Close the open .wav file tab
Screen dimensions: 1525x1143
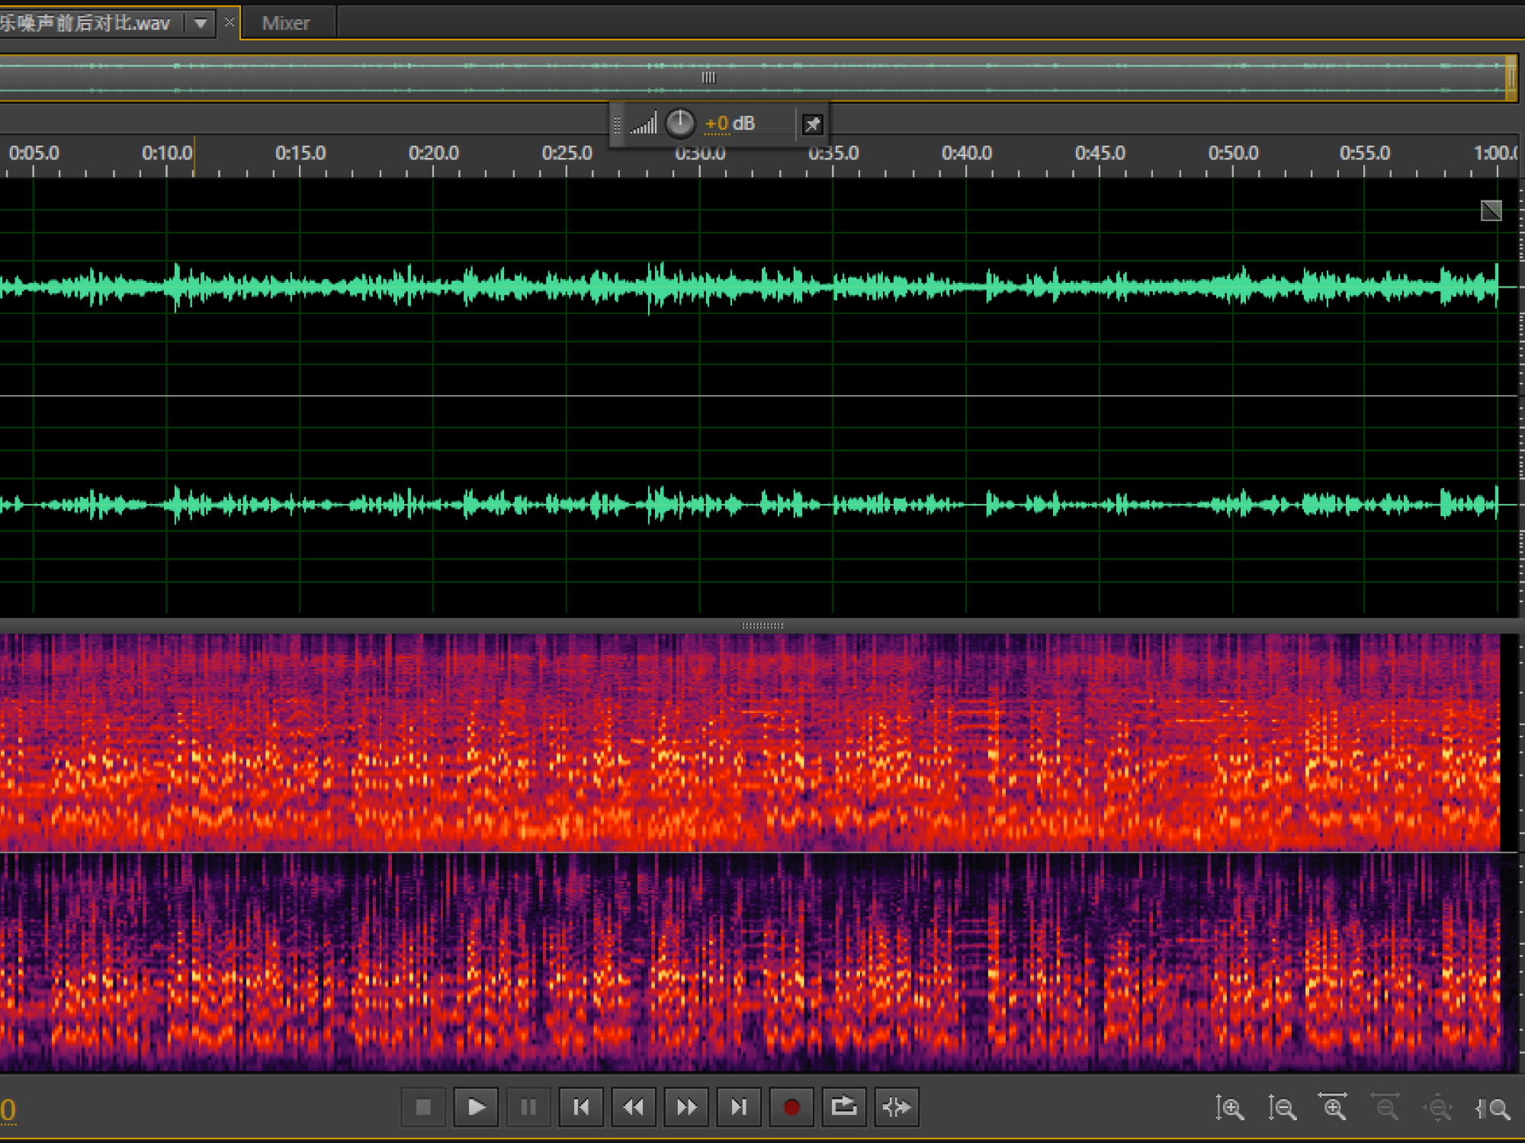pyautogui.click(x=229, y=22)
